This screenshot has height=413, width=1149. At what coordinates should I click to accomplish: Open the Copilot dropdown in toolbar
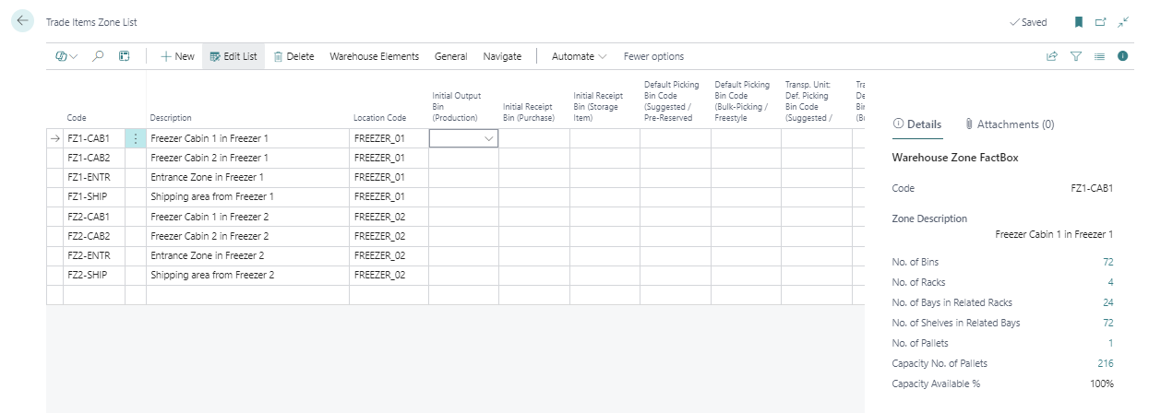pos(67,56)
